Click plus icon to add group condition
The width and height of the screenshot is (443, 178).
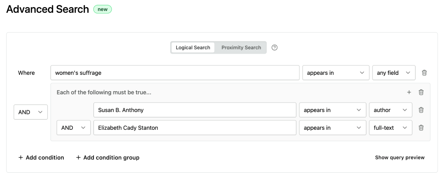tap(409, 93)
